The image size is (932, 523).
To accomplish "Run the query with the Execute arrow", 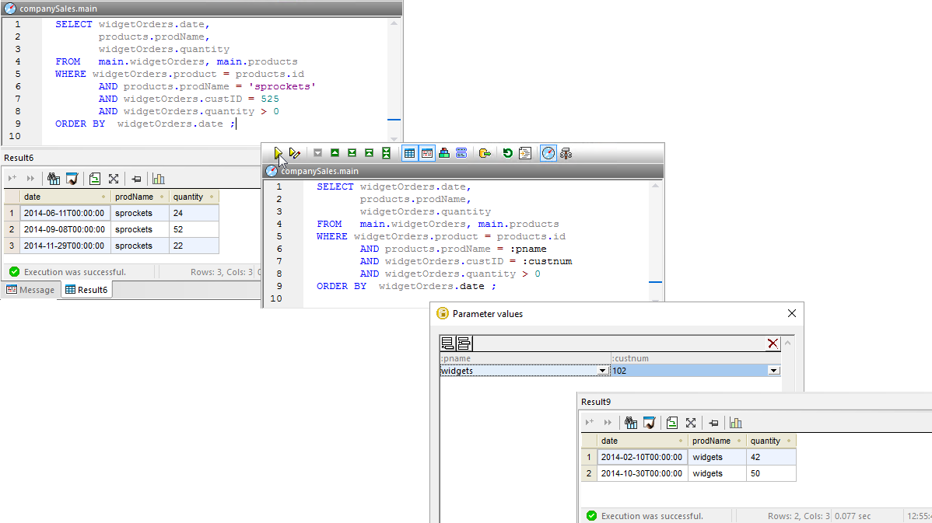I will (x=278, y=153).
